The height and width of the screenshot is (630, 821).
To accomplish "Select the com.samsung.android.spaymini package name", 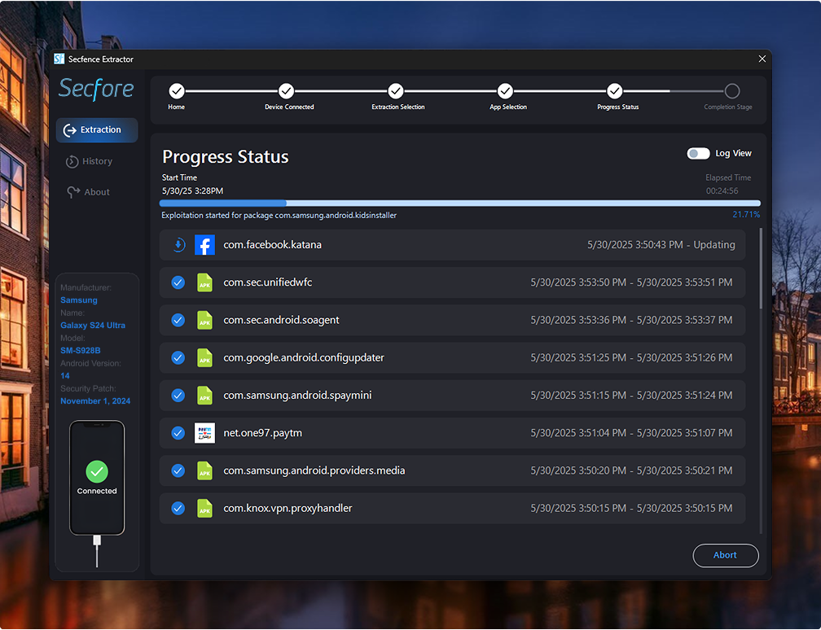I will 297,396.
